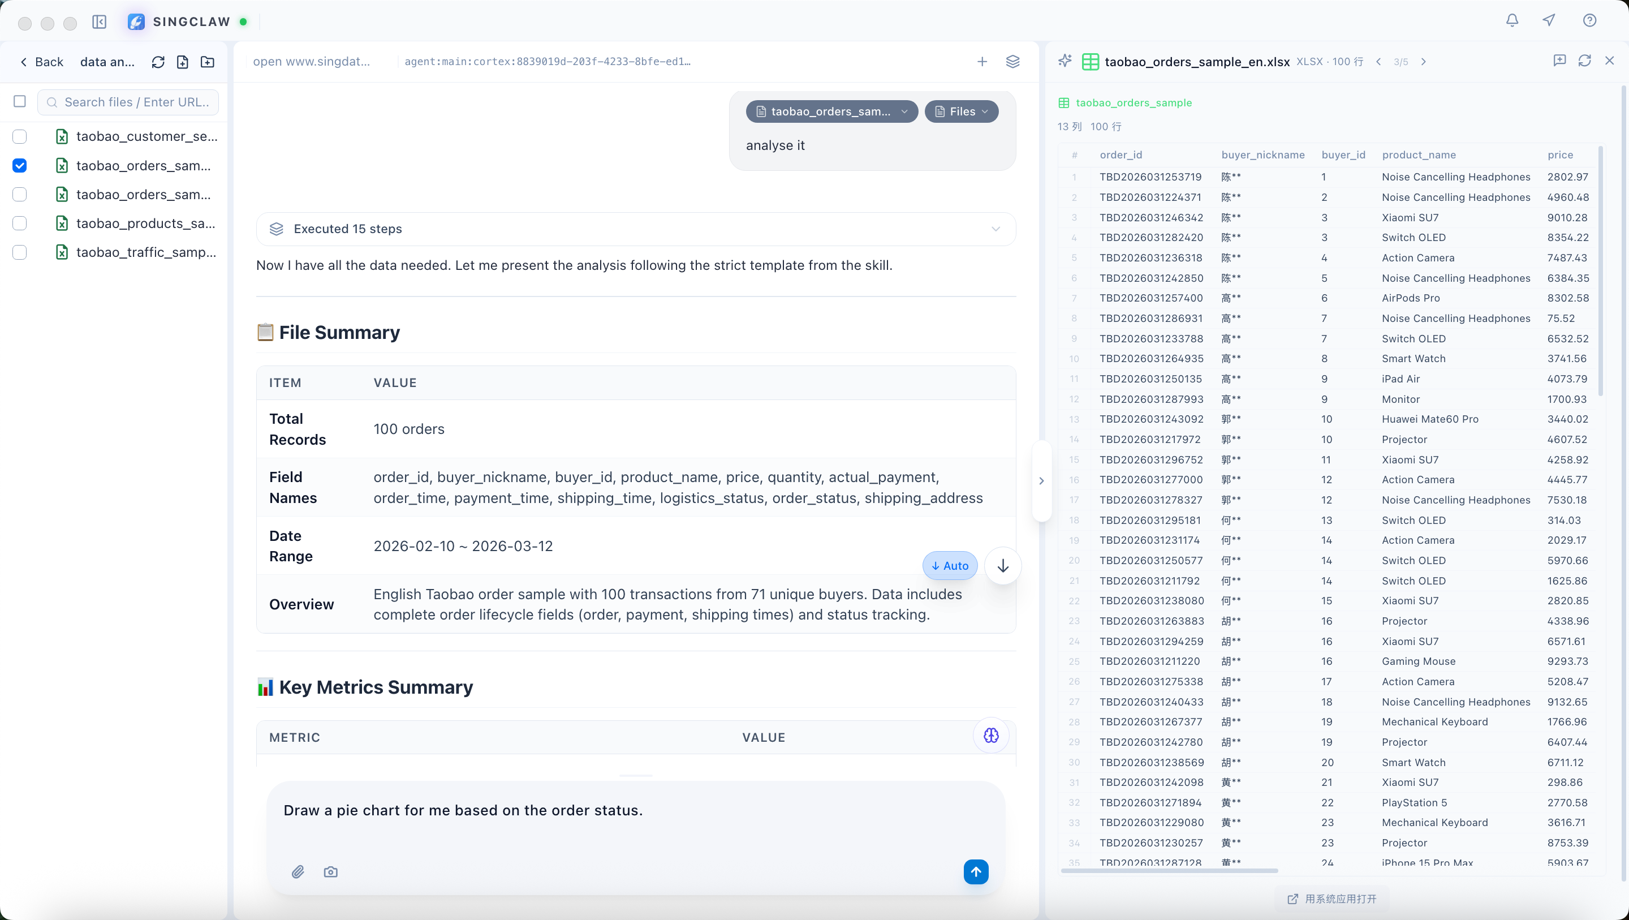
Task: Click the layers stack icon in chat header
Action: [x=1012, y=61]
